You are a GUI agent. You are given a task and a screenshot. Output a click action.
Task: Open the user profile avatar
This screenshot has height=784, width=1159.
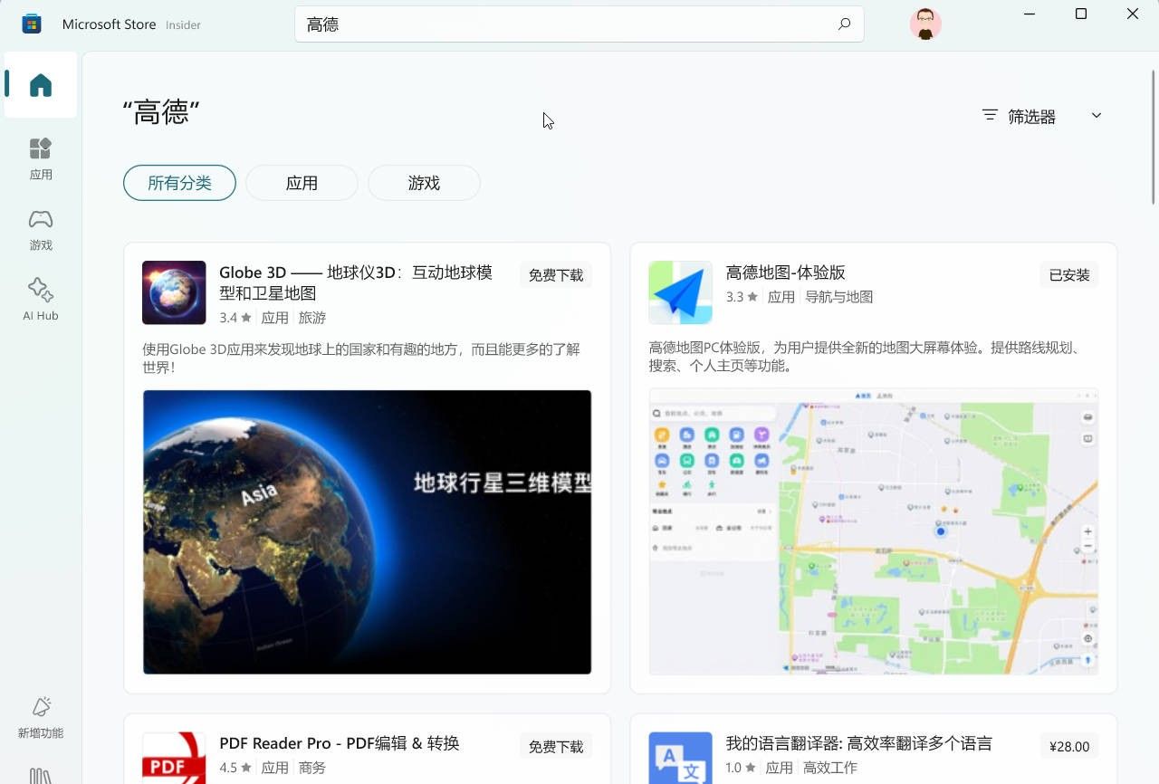point(925,24)
